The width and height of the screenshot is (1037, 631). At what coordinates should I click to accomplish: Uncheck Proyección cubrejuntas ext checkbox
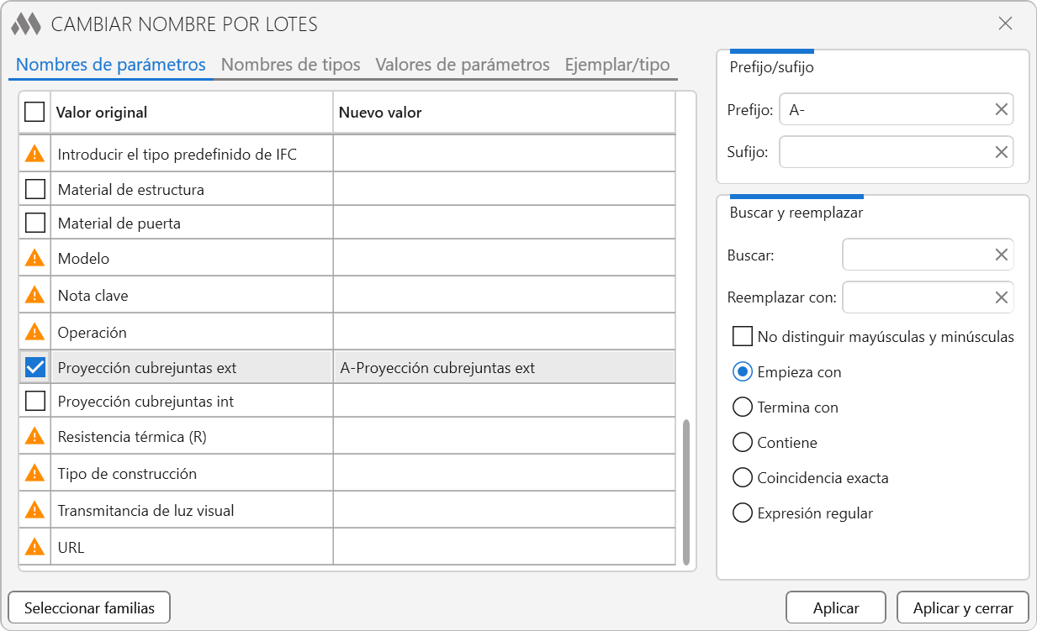coord(35,367)
